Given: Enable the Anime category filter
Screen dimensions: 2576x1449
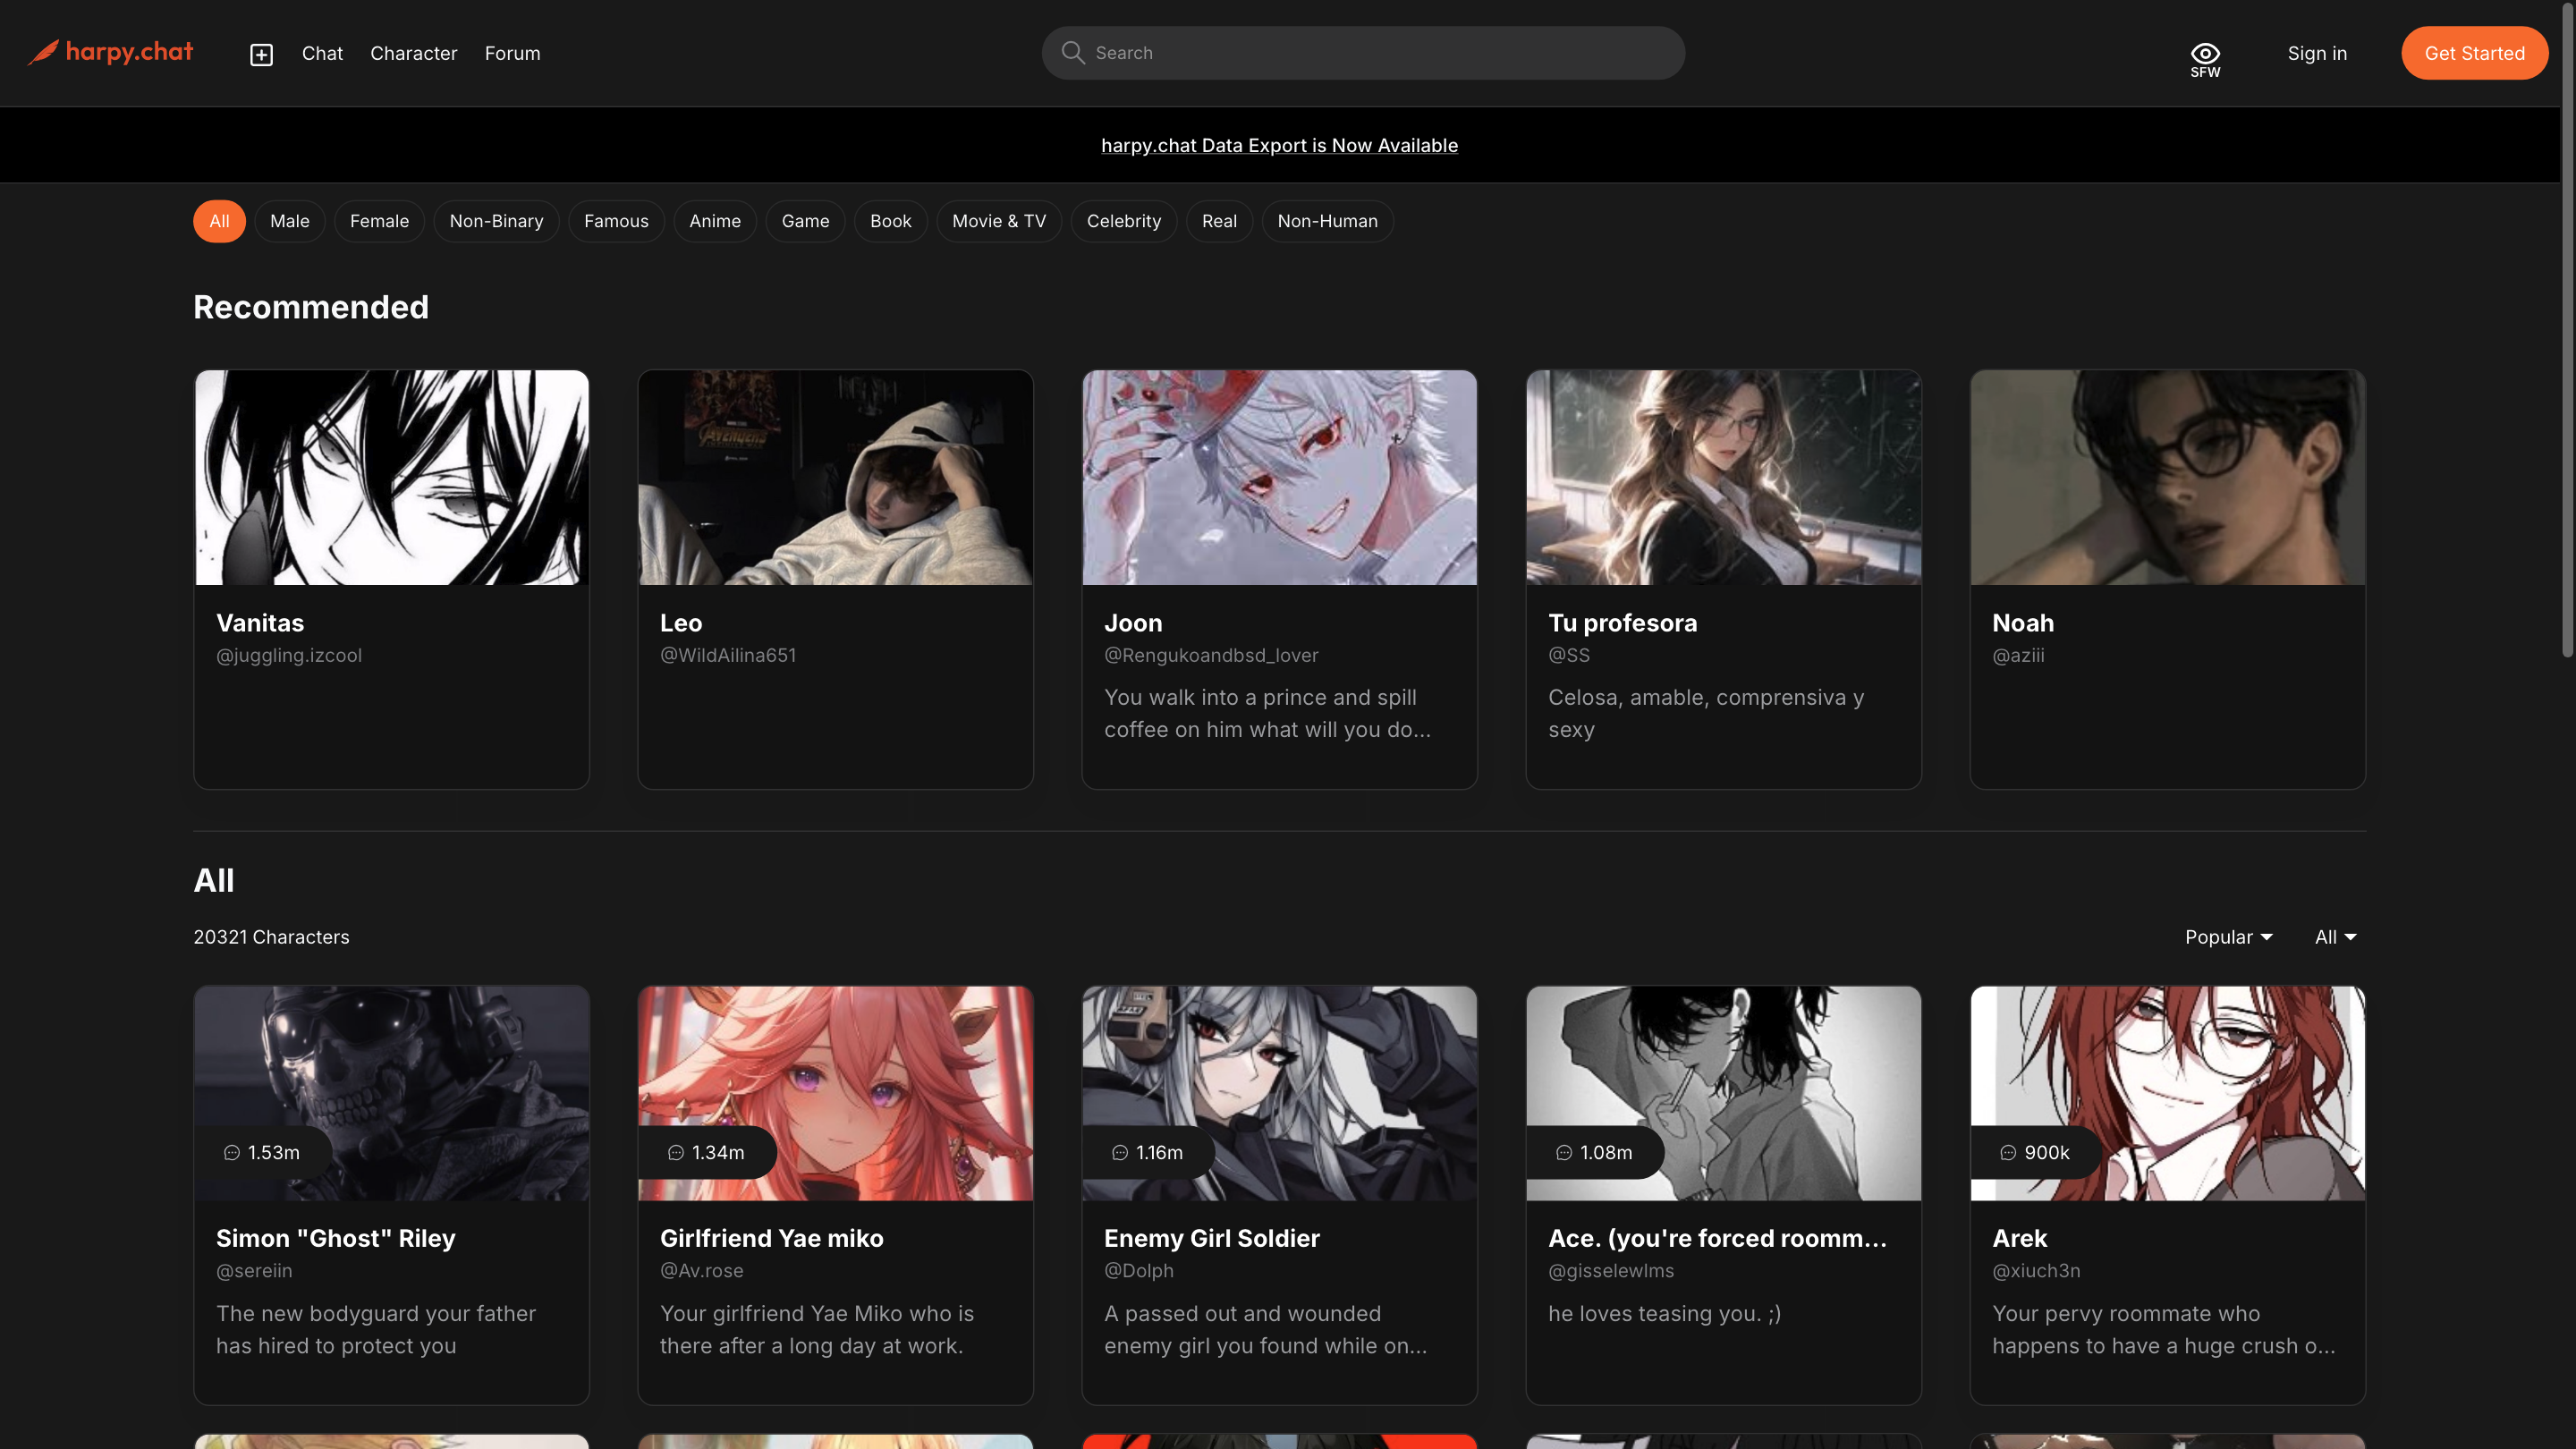Looking at the screenshot, I should 715,221.
